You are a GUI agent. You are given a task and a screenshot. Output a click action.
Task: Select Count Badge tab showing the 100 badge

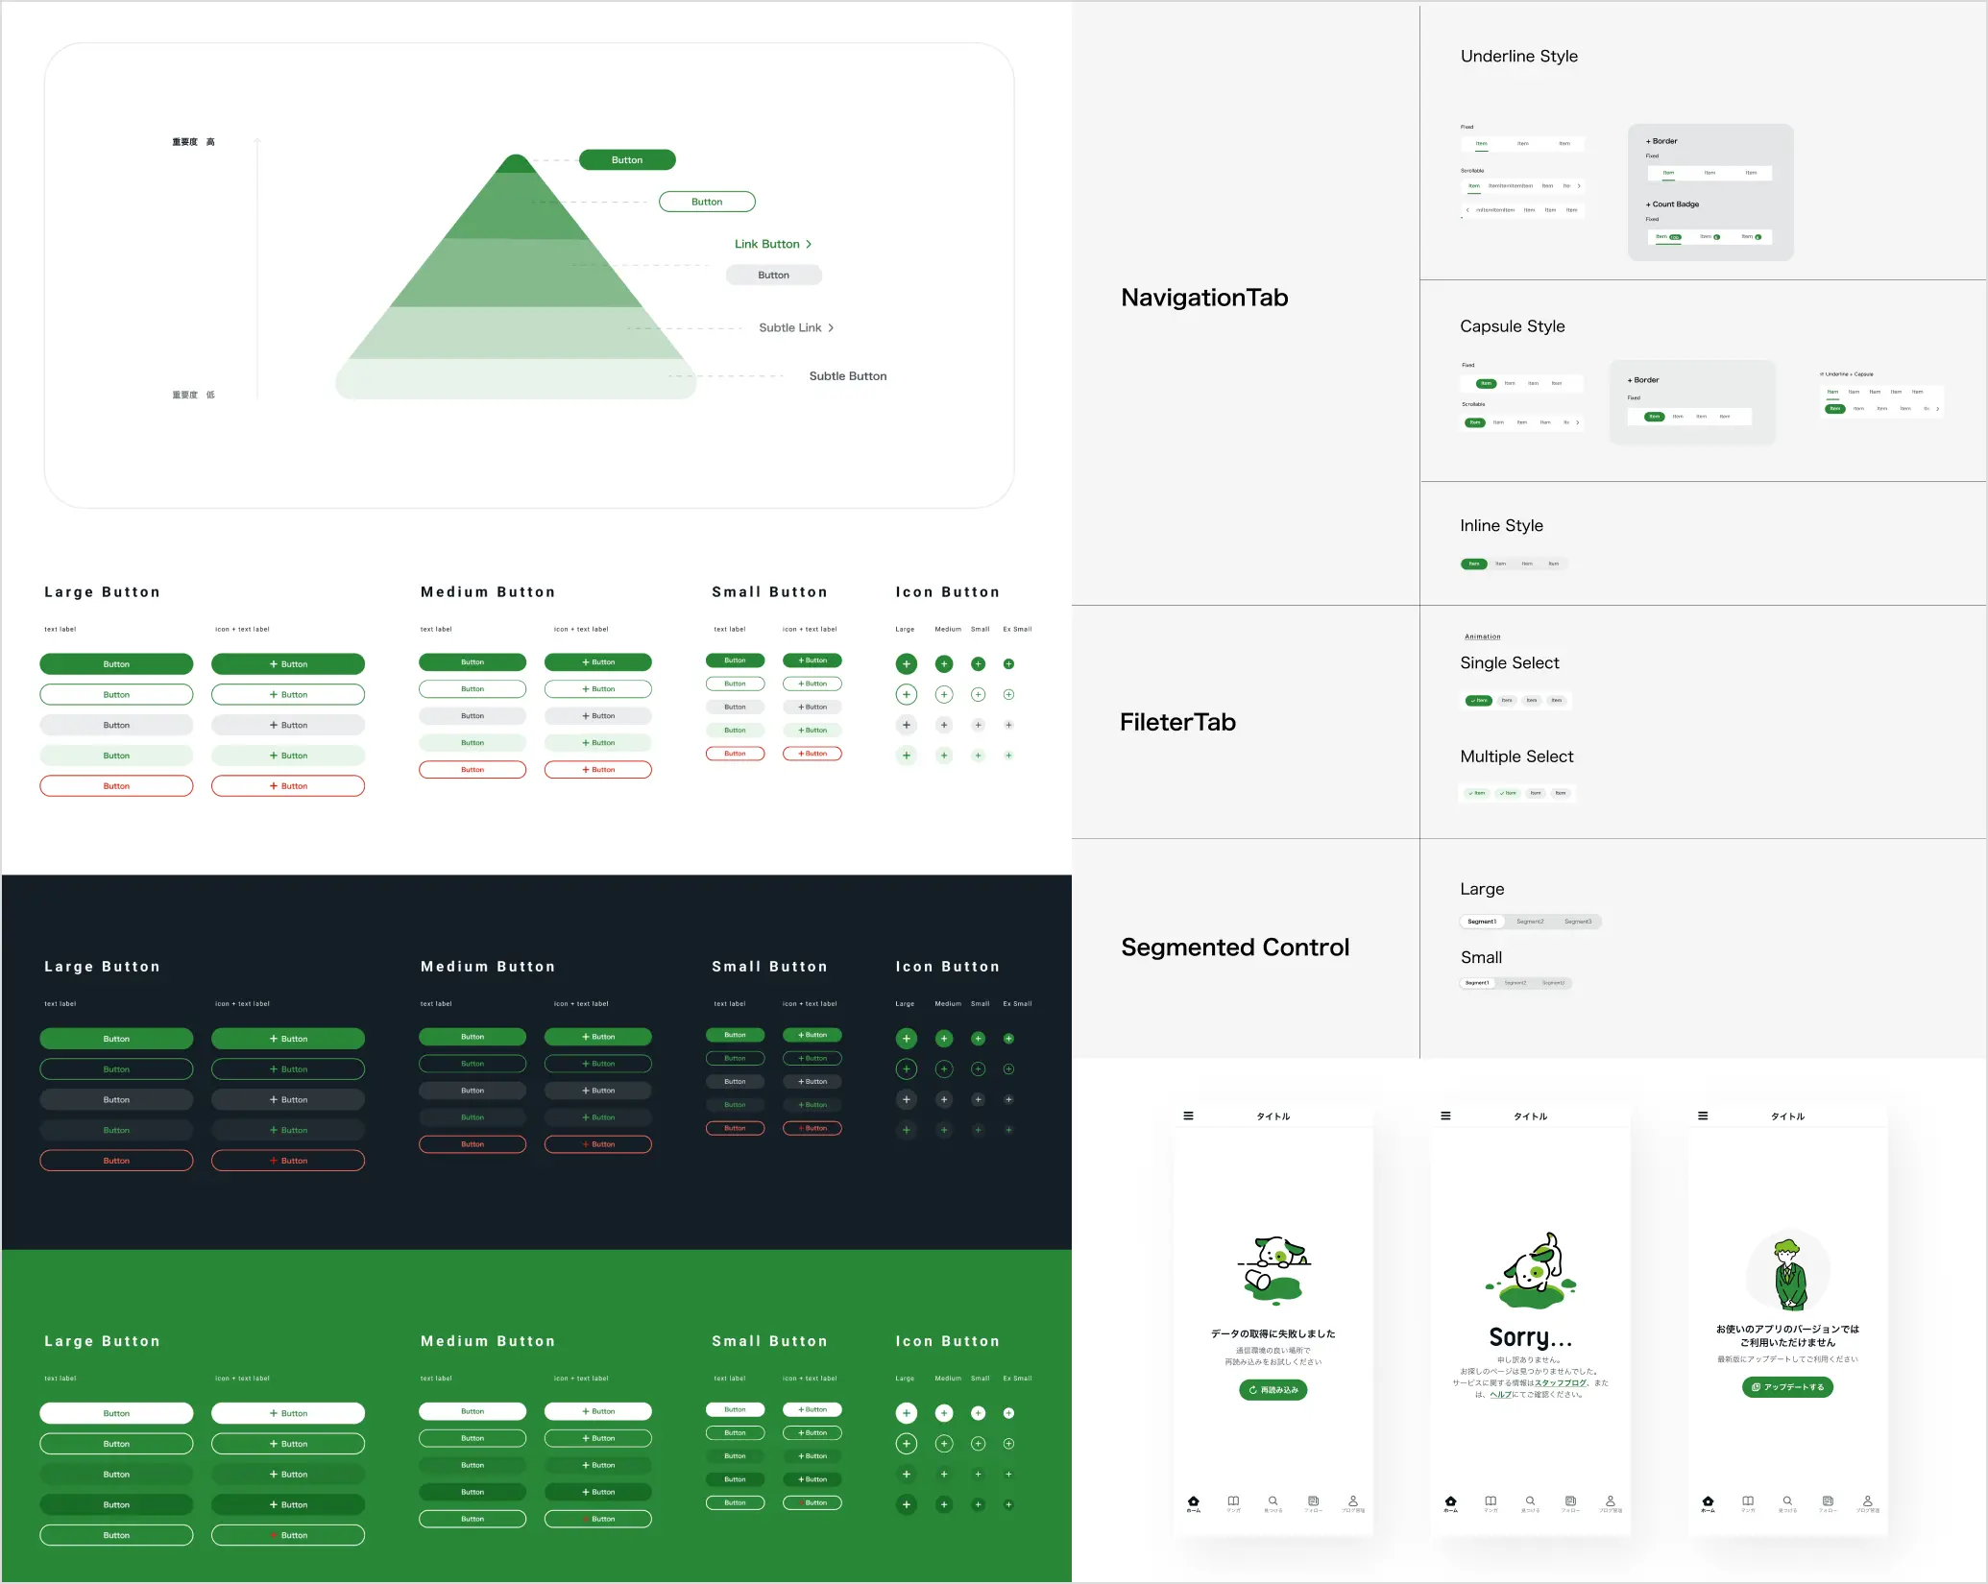tap(1668, 236)
